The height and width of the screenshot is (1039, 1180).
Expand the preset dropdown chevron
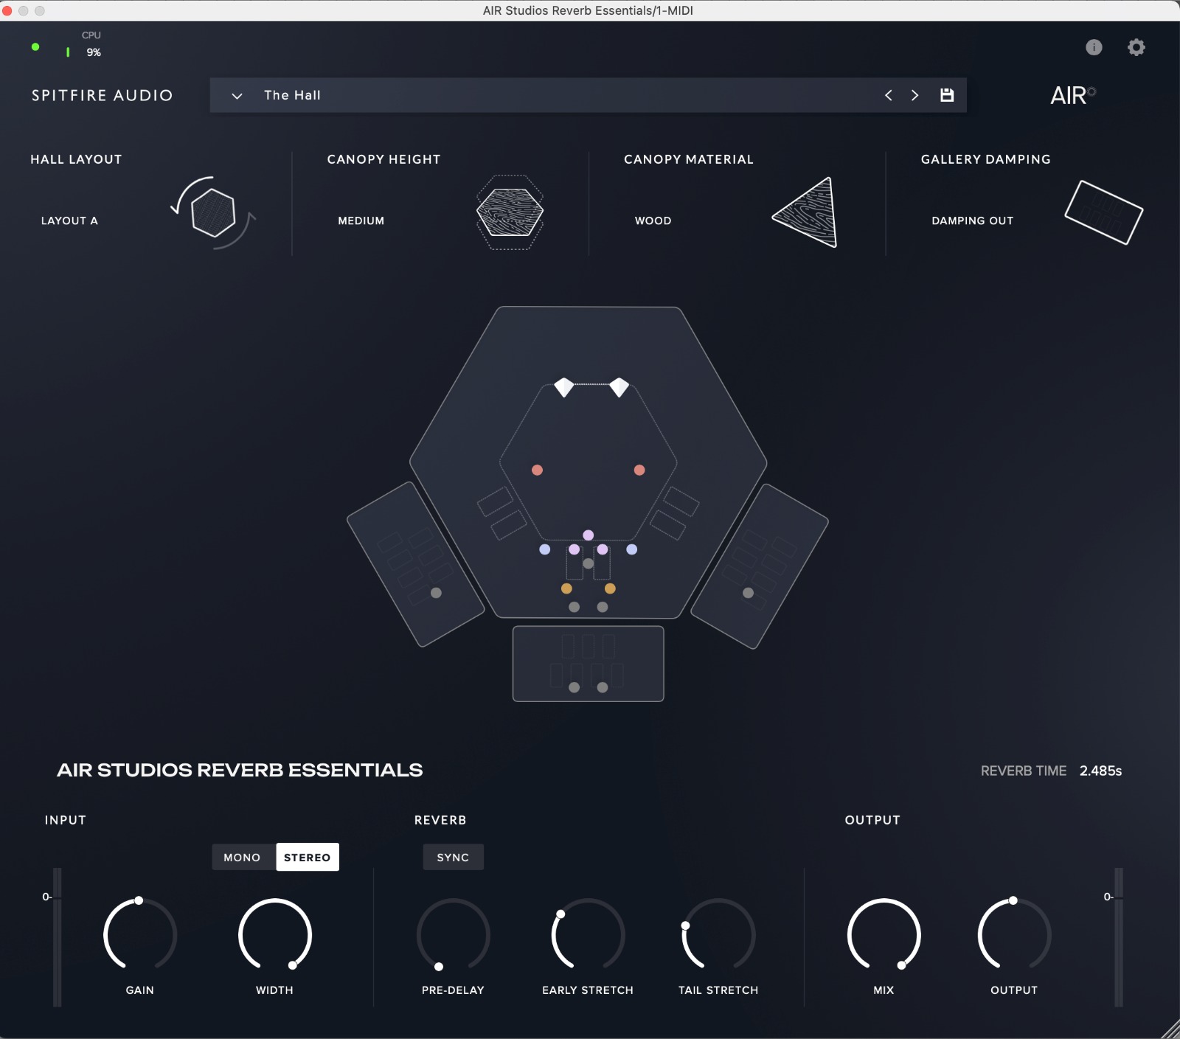click(x=237, y=96)
